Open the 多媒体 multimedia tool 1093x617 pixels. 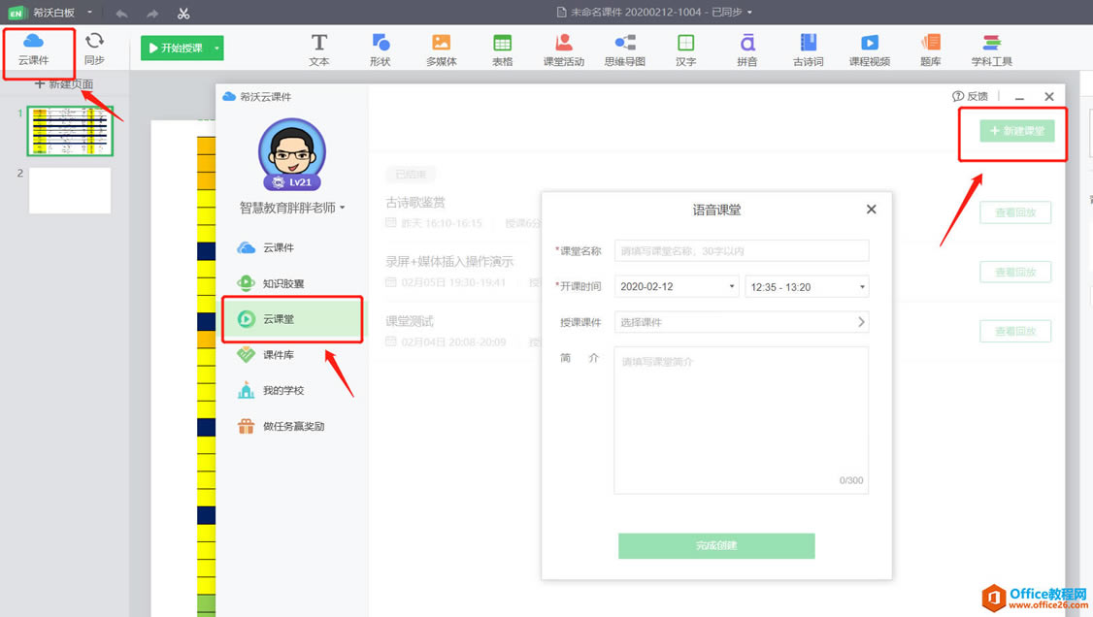click(x=442, y=50)
